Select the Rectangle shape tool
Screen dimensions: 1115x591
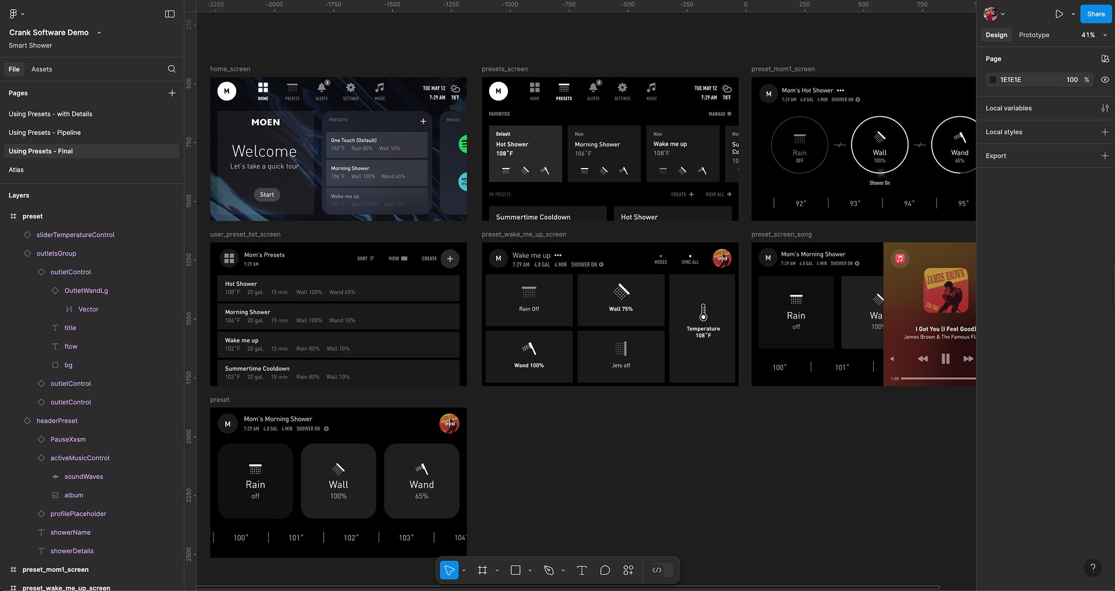515,571
